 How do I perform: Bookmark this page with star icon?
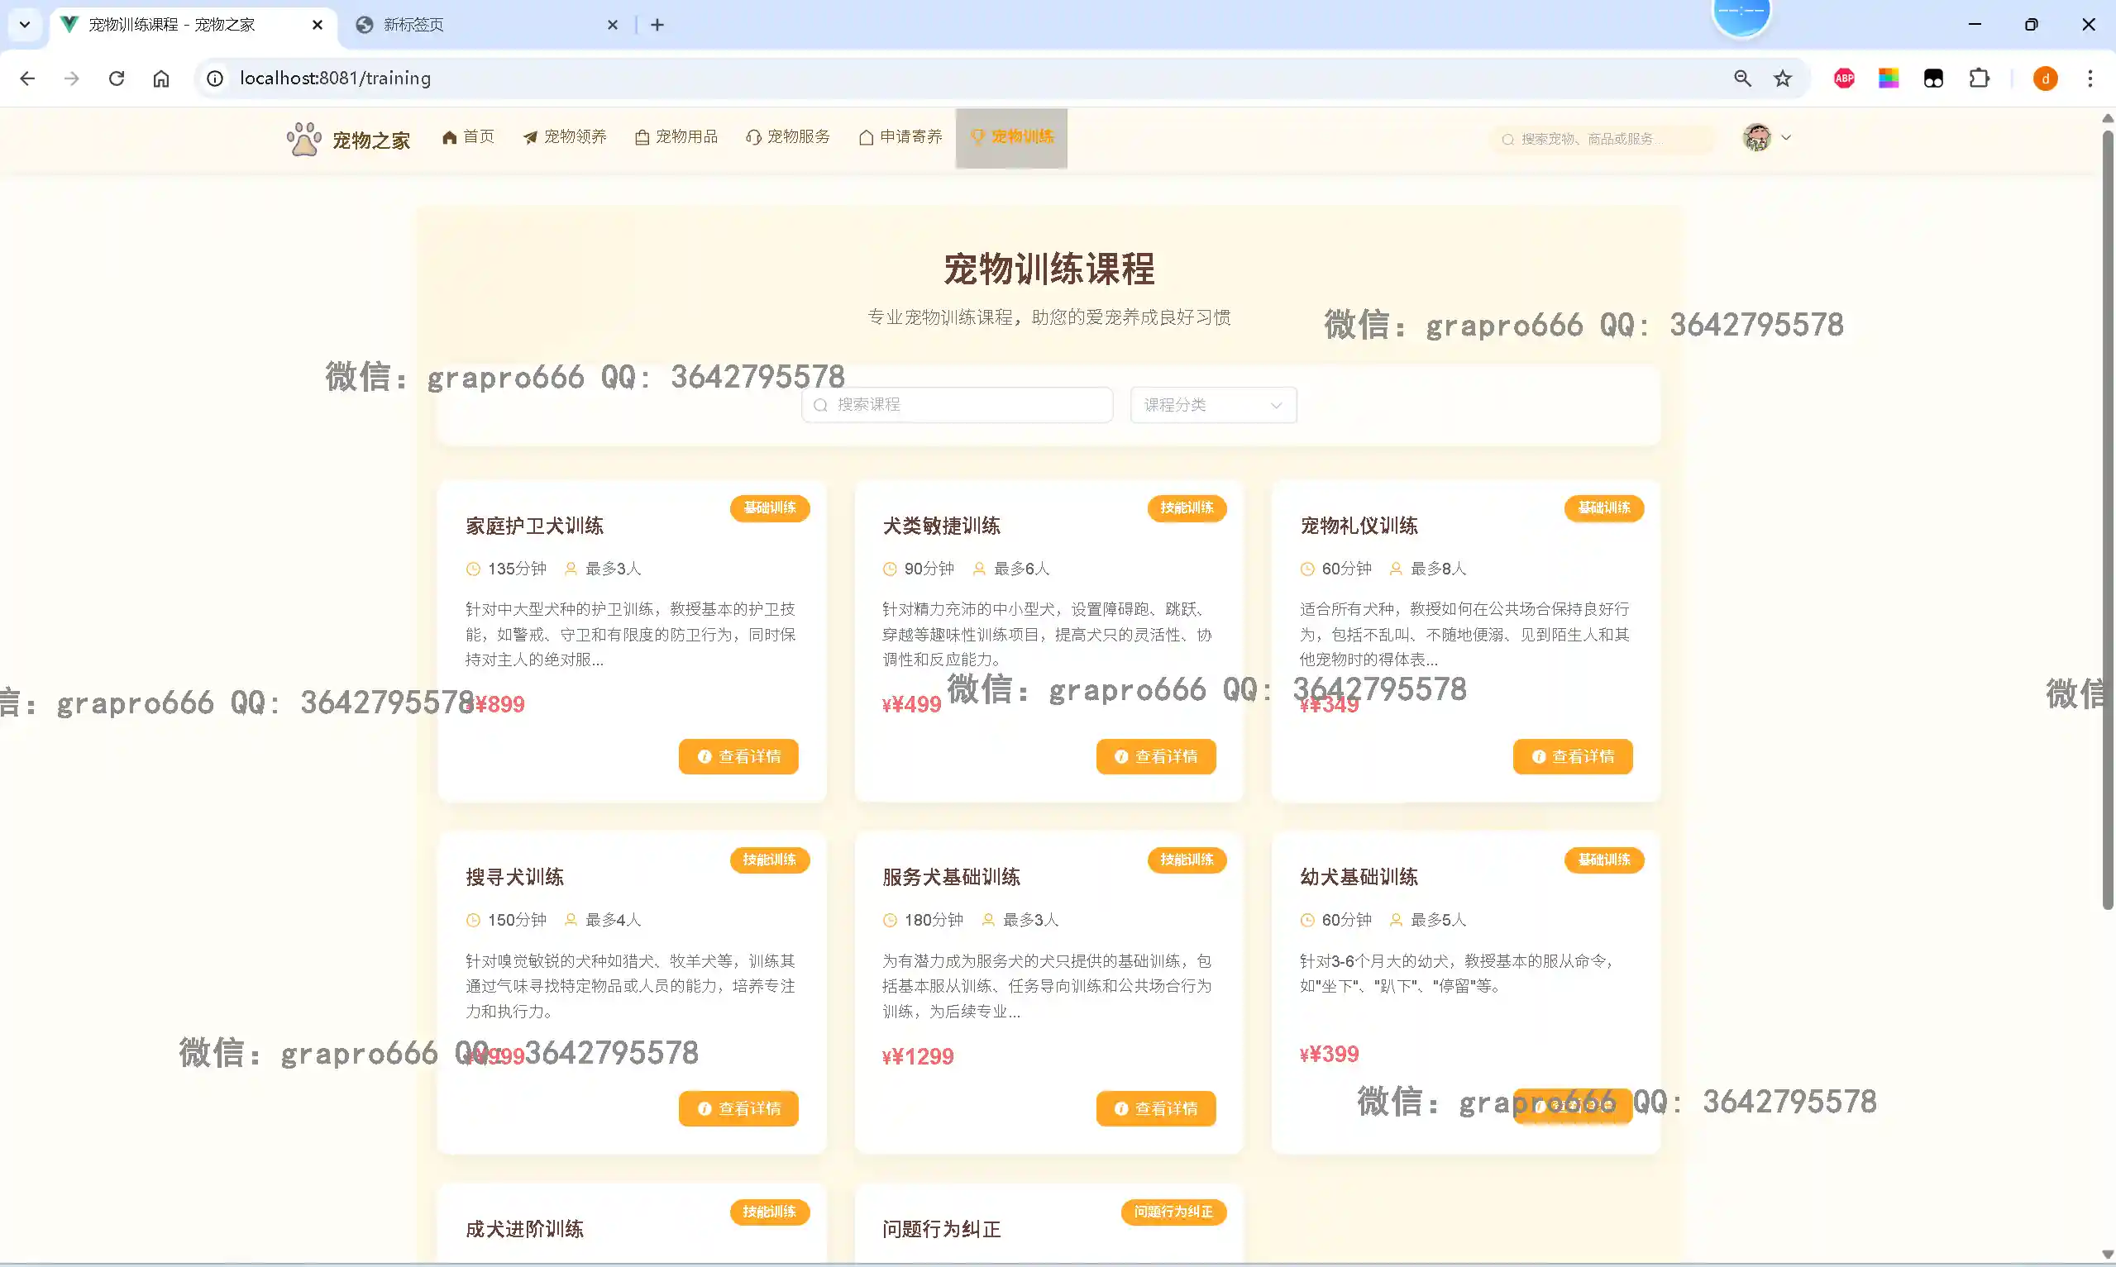[x=1782, y=79]
